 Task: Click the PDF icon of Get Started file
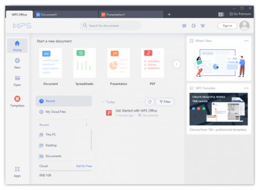pos(109,113)
